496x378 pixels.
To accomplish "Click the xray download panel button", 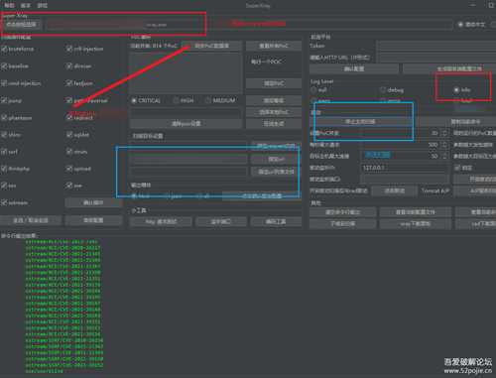I will (x=416, y=224).
